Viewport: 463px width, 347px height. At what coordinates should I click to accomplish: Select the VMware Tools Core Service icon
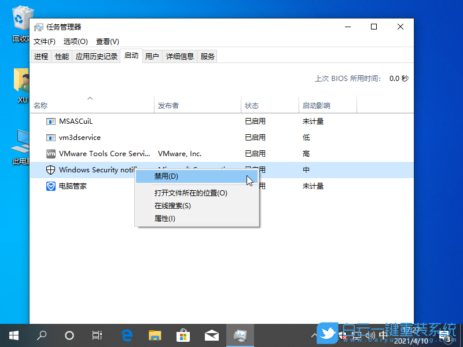tap(50, 153)
